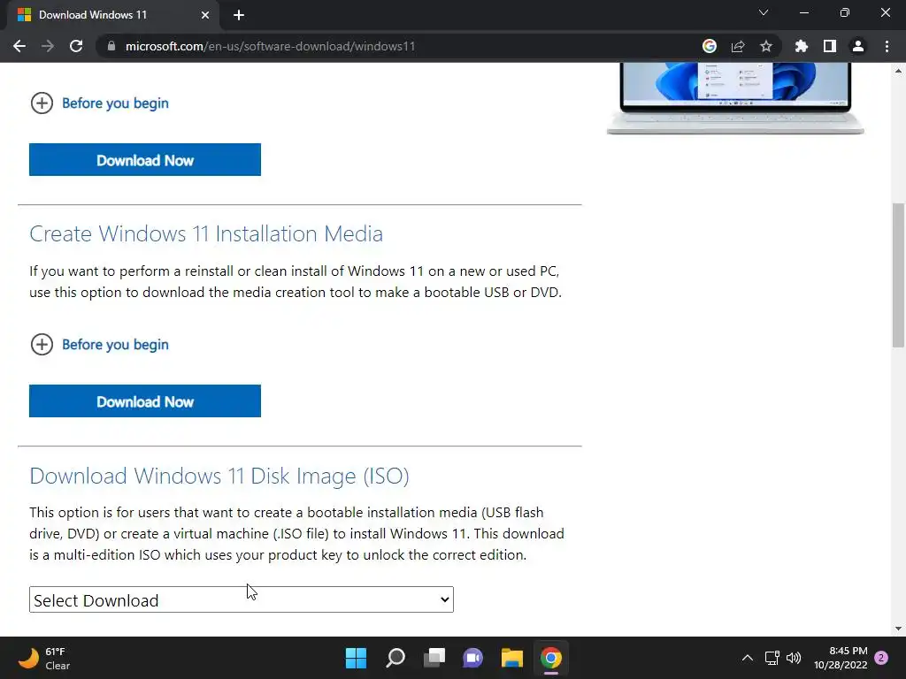Share this page using share icon
The image size is (906, 679).
(x=738, y=46)
